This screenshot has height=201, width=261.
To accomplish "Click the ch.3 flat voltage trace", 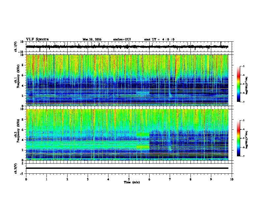I will click(127, 168).
